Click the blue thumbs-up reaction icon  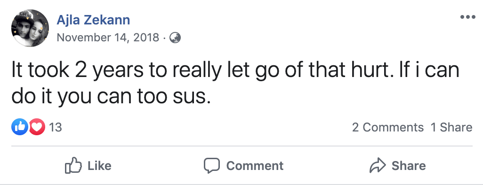coord(19,127)
